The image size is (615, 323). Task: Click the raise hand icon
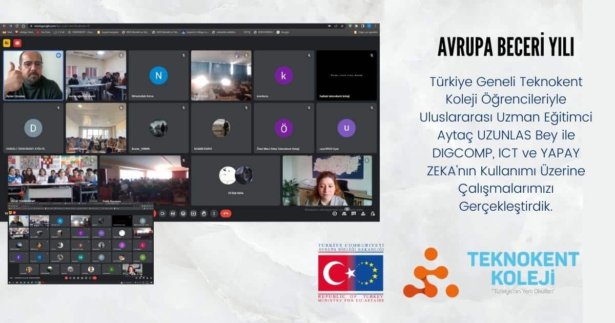tap(204, 213)
